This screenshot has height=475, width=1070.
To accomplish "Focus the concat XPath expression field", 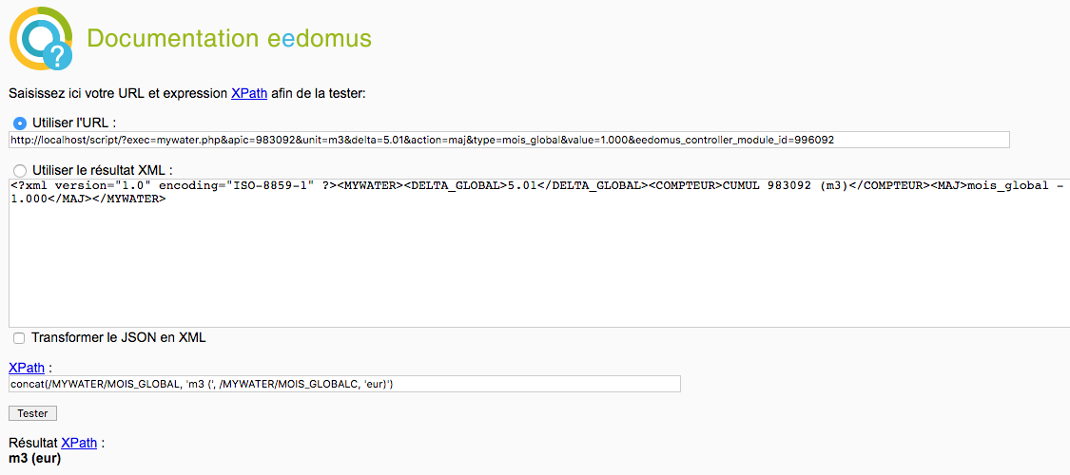I will point(344,385).
